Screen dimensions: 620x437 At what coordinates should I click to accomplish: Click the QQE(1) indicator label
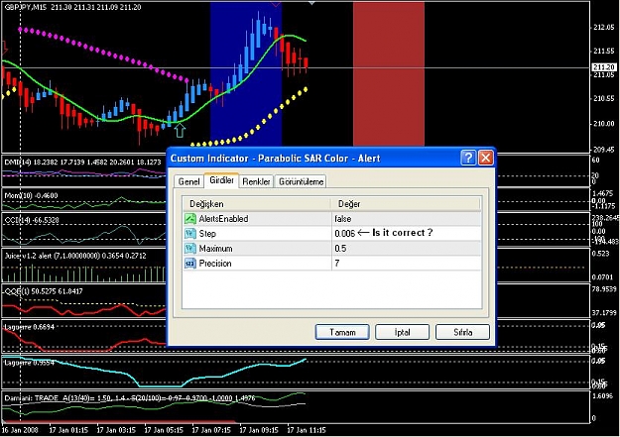coord(44,291)
